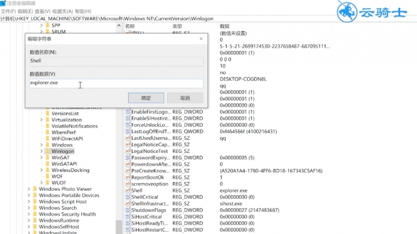This screenshot has height=234, width=417.
Task: Click the LastLogOffEndT... QWORD value icon
Action: (x=128, y=132)
